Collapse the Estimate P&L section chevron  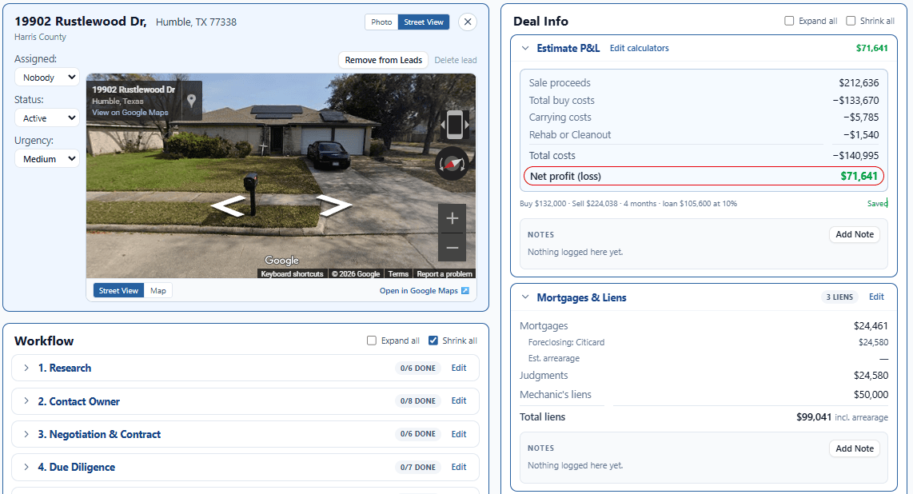(525, 48)
